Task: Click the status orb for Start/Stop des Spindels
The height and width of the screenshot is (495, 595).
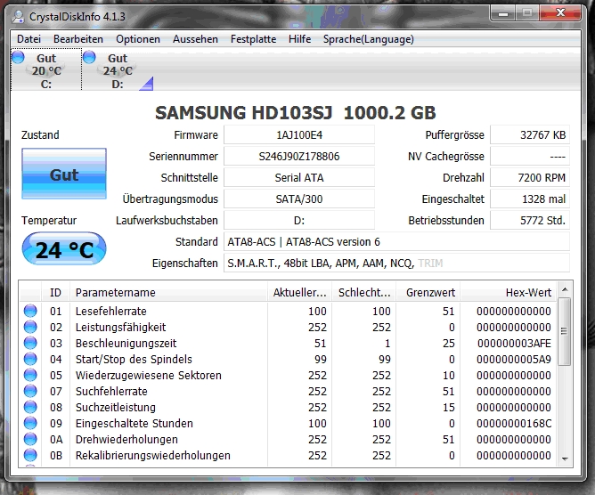Action: [x=30, y=359]
